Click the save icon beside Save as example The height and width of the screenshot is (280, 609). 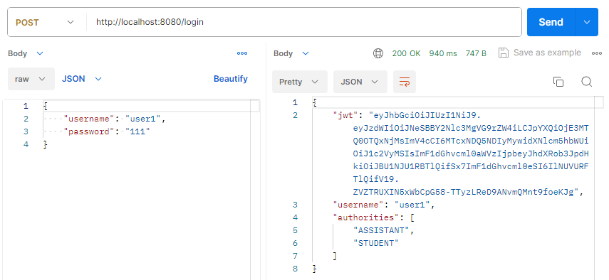504,53
